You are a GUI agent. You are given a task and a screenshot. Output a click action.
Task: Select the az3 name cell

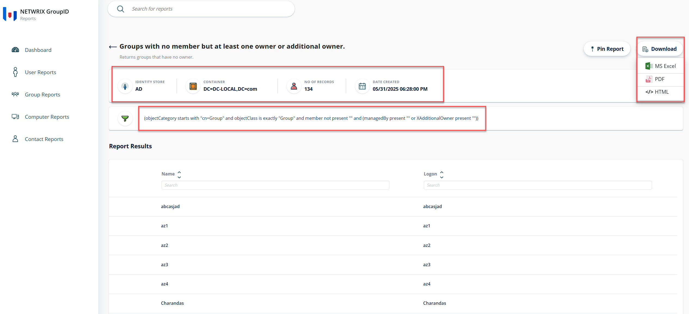tap(164, 265)
